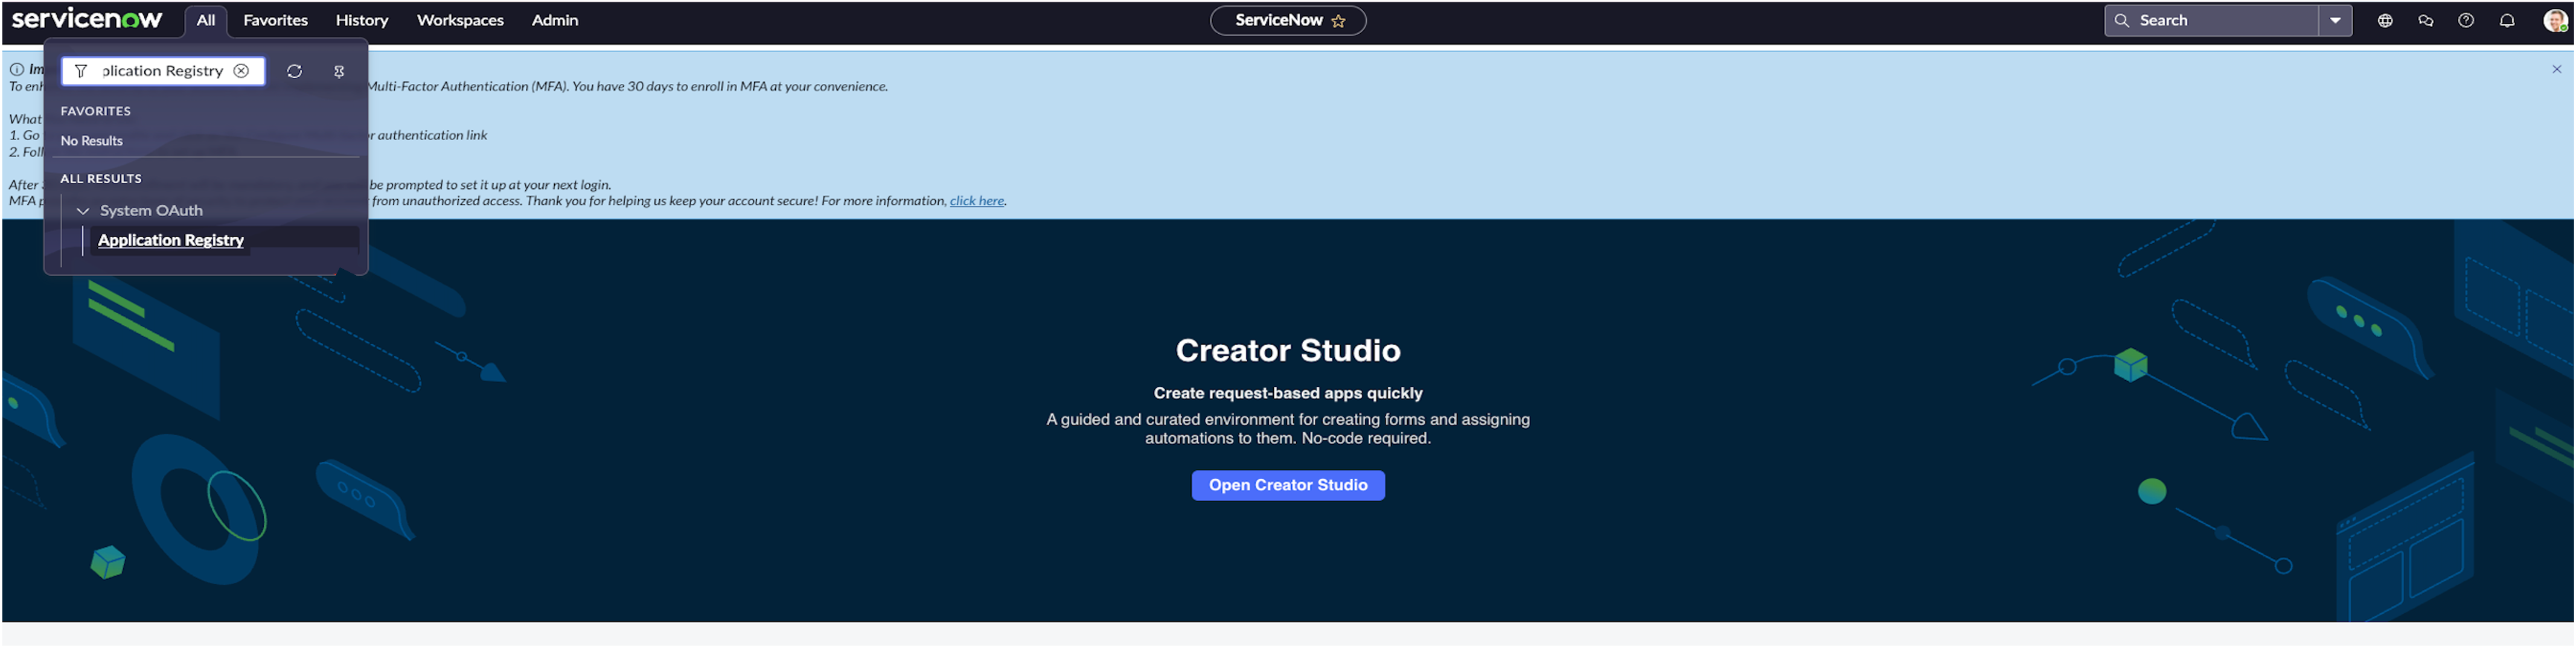
Task: Follow the 'click here' link in banner
Action: (x=977, y=201)
